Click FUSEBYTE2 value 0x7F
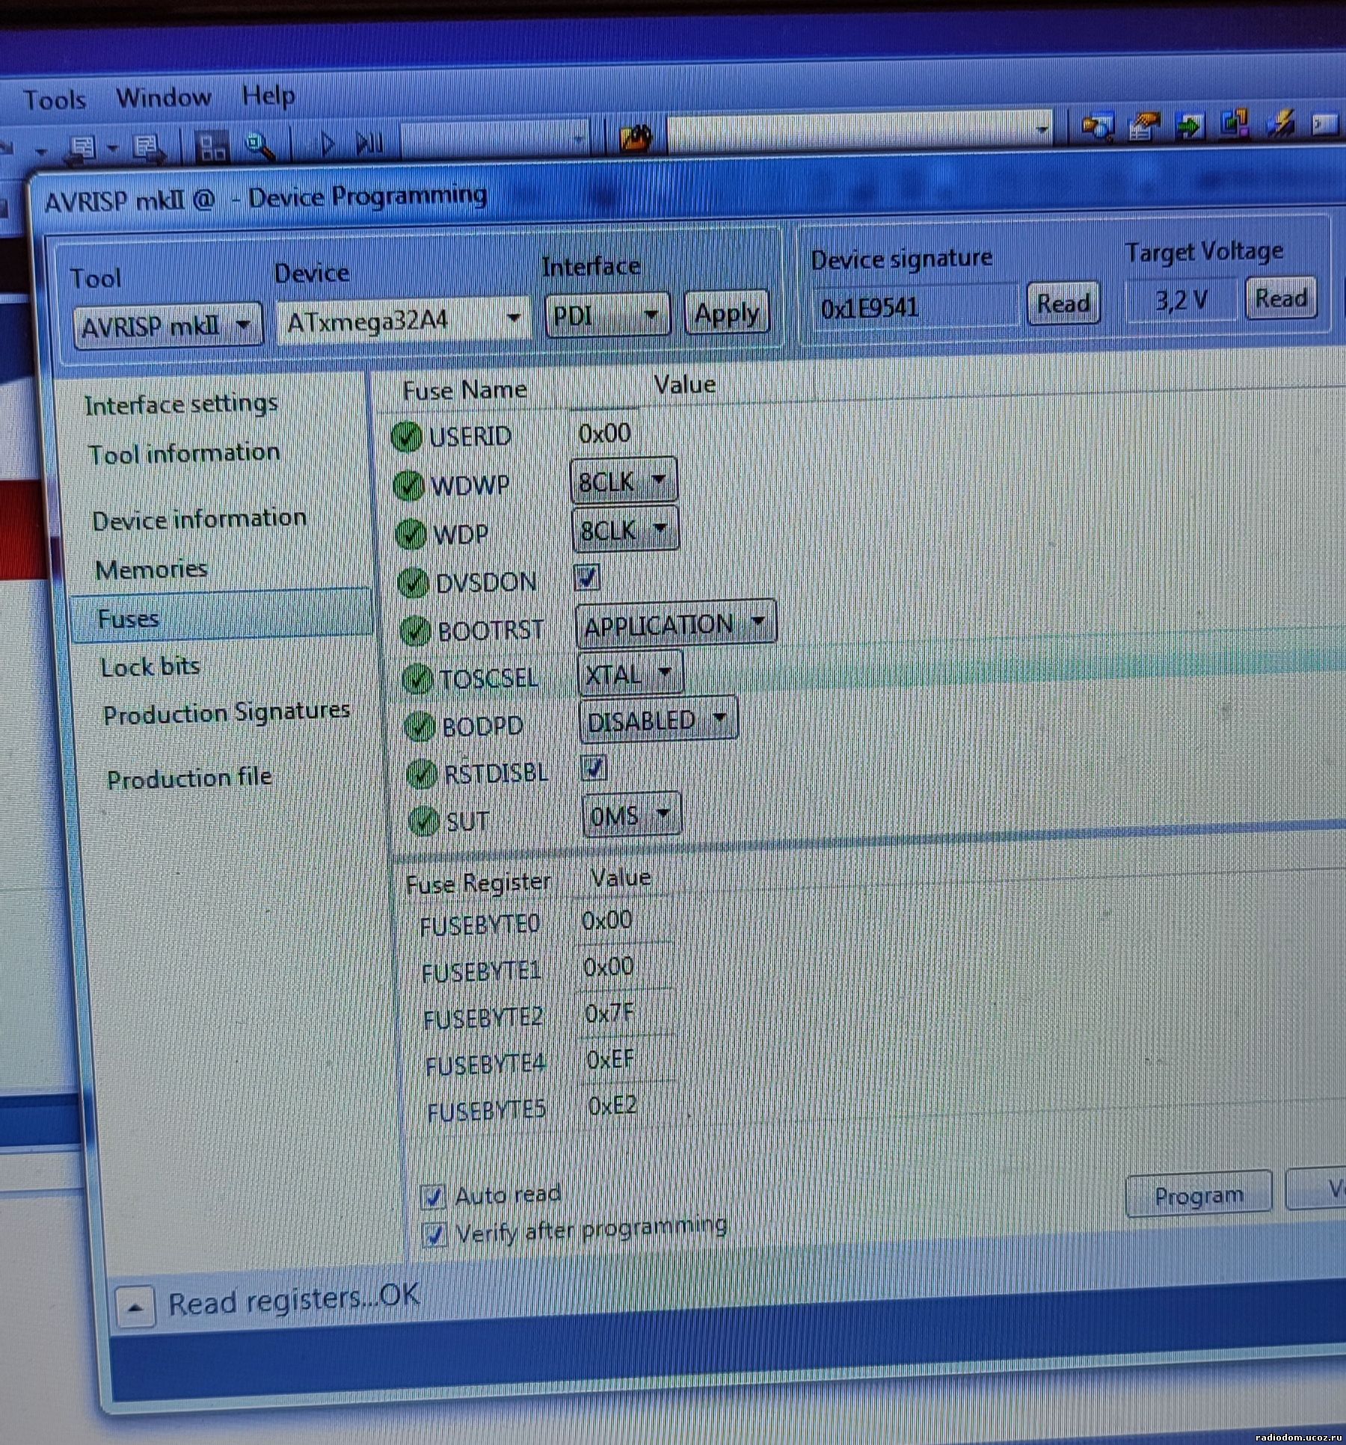This screenshot has width=1346, height=1445. click(x=609, y=1013)
